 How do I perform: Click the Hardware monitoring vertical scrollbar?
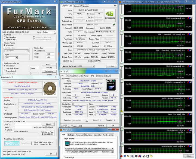pos(194,78)
